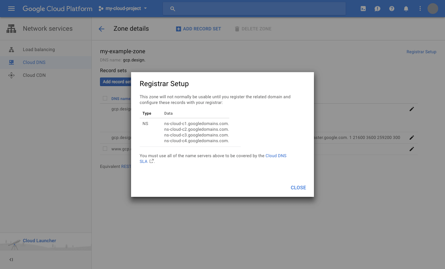445x269 pixels.
Task: Collapse the sidebar with the arrow icon
Action: 11,260
